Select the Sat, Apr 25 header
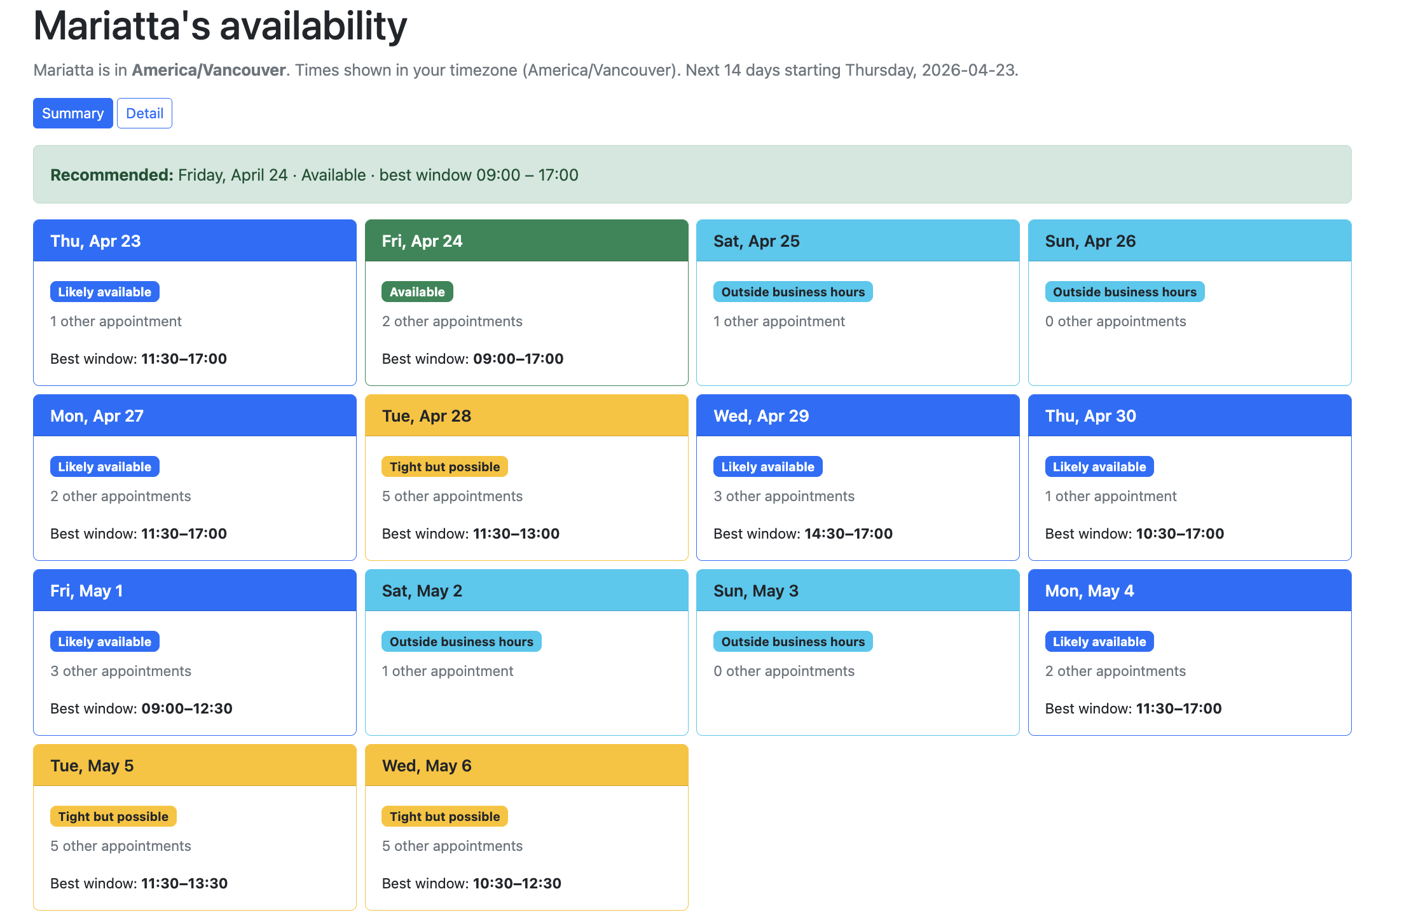The height and width of the screenshot is (917, 1409). (x=857, y=241)
